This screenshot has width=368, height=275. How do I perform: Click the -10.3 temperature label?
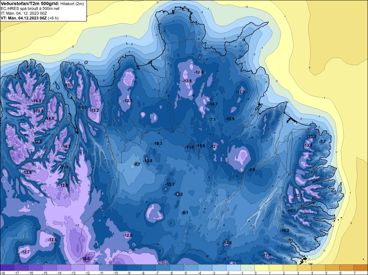pos(158,143)
